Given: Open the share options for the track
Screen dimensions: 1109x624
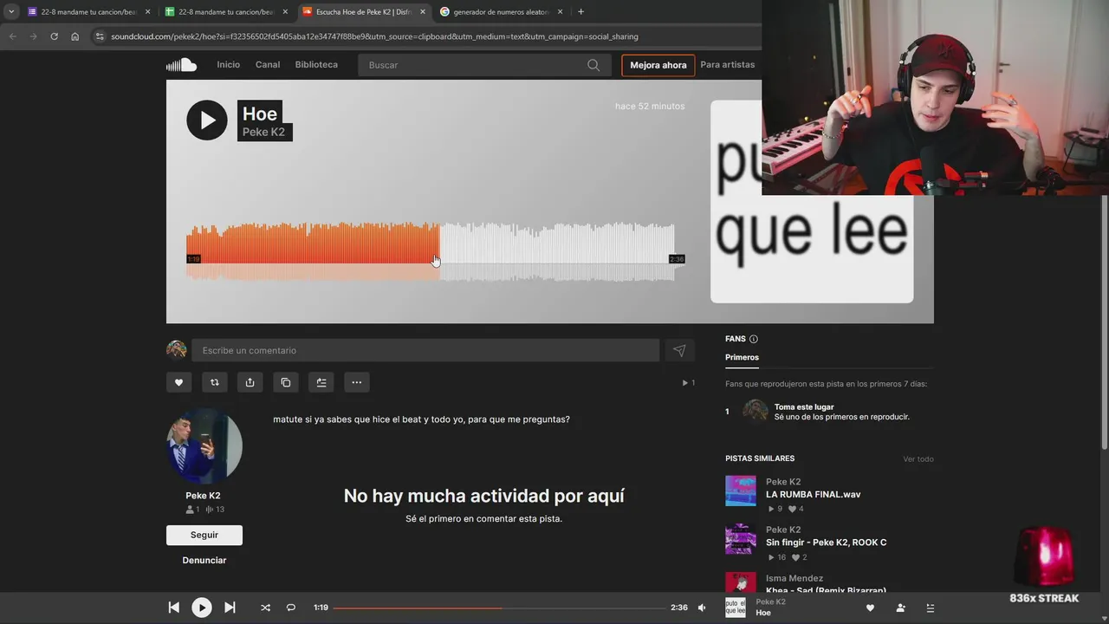Looking at the screenshot, I should coord(250,382).
